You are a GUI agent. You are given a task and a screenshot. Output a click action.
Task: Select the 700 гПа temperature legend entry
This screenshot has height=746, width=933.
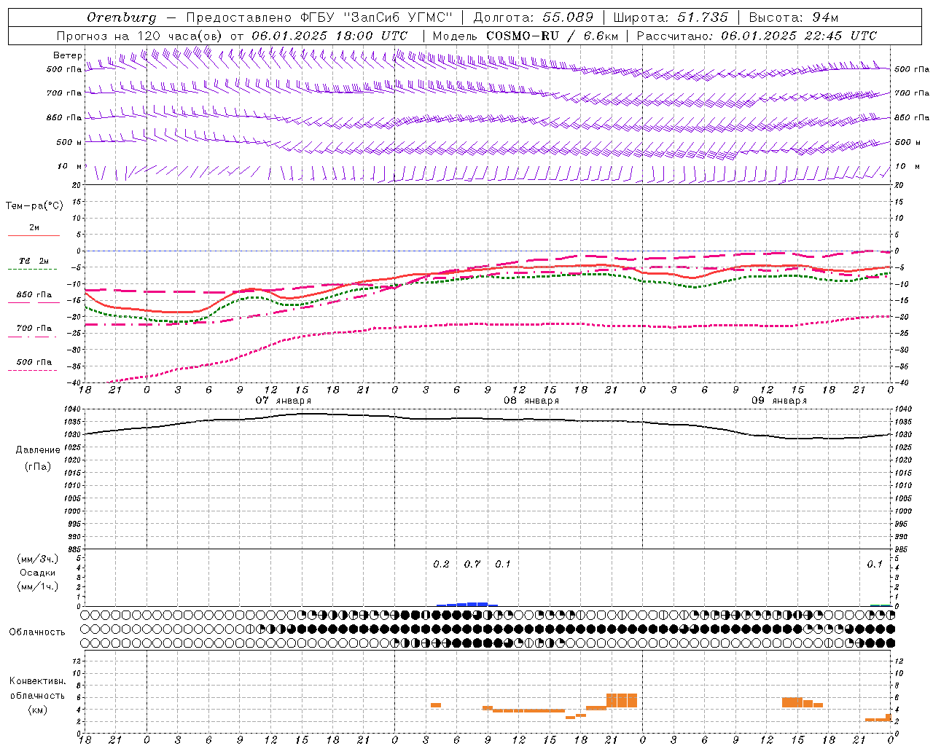[34, 329]
